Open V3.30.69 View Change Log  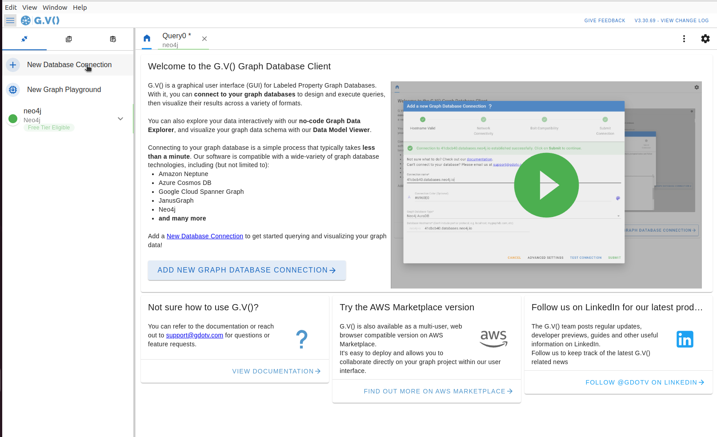[672, 20]
